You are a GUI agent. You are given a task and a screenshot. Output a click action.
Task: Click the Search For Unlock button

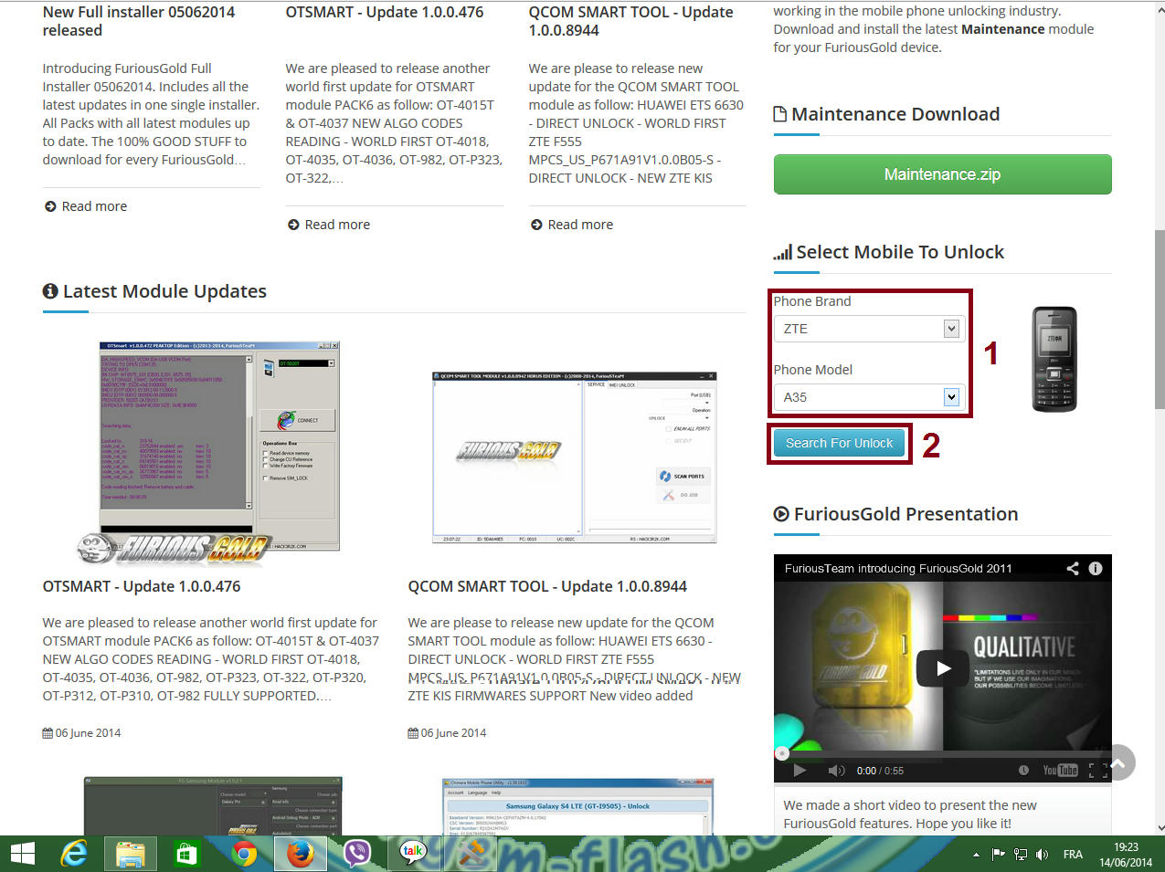pos(839,443)
